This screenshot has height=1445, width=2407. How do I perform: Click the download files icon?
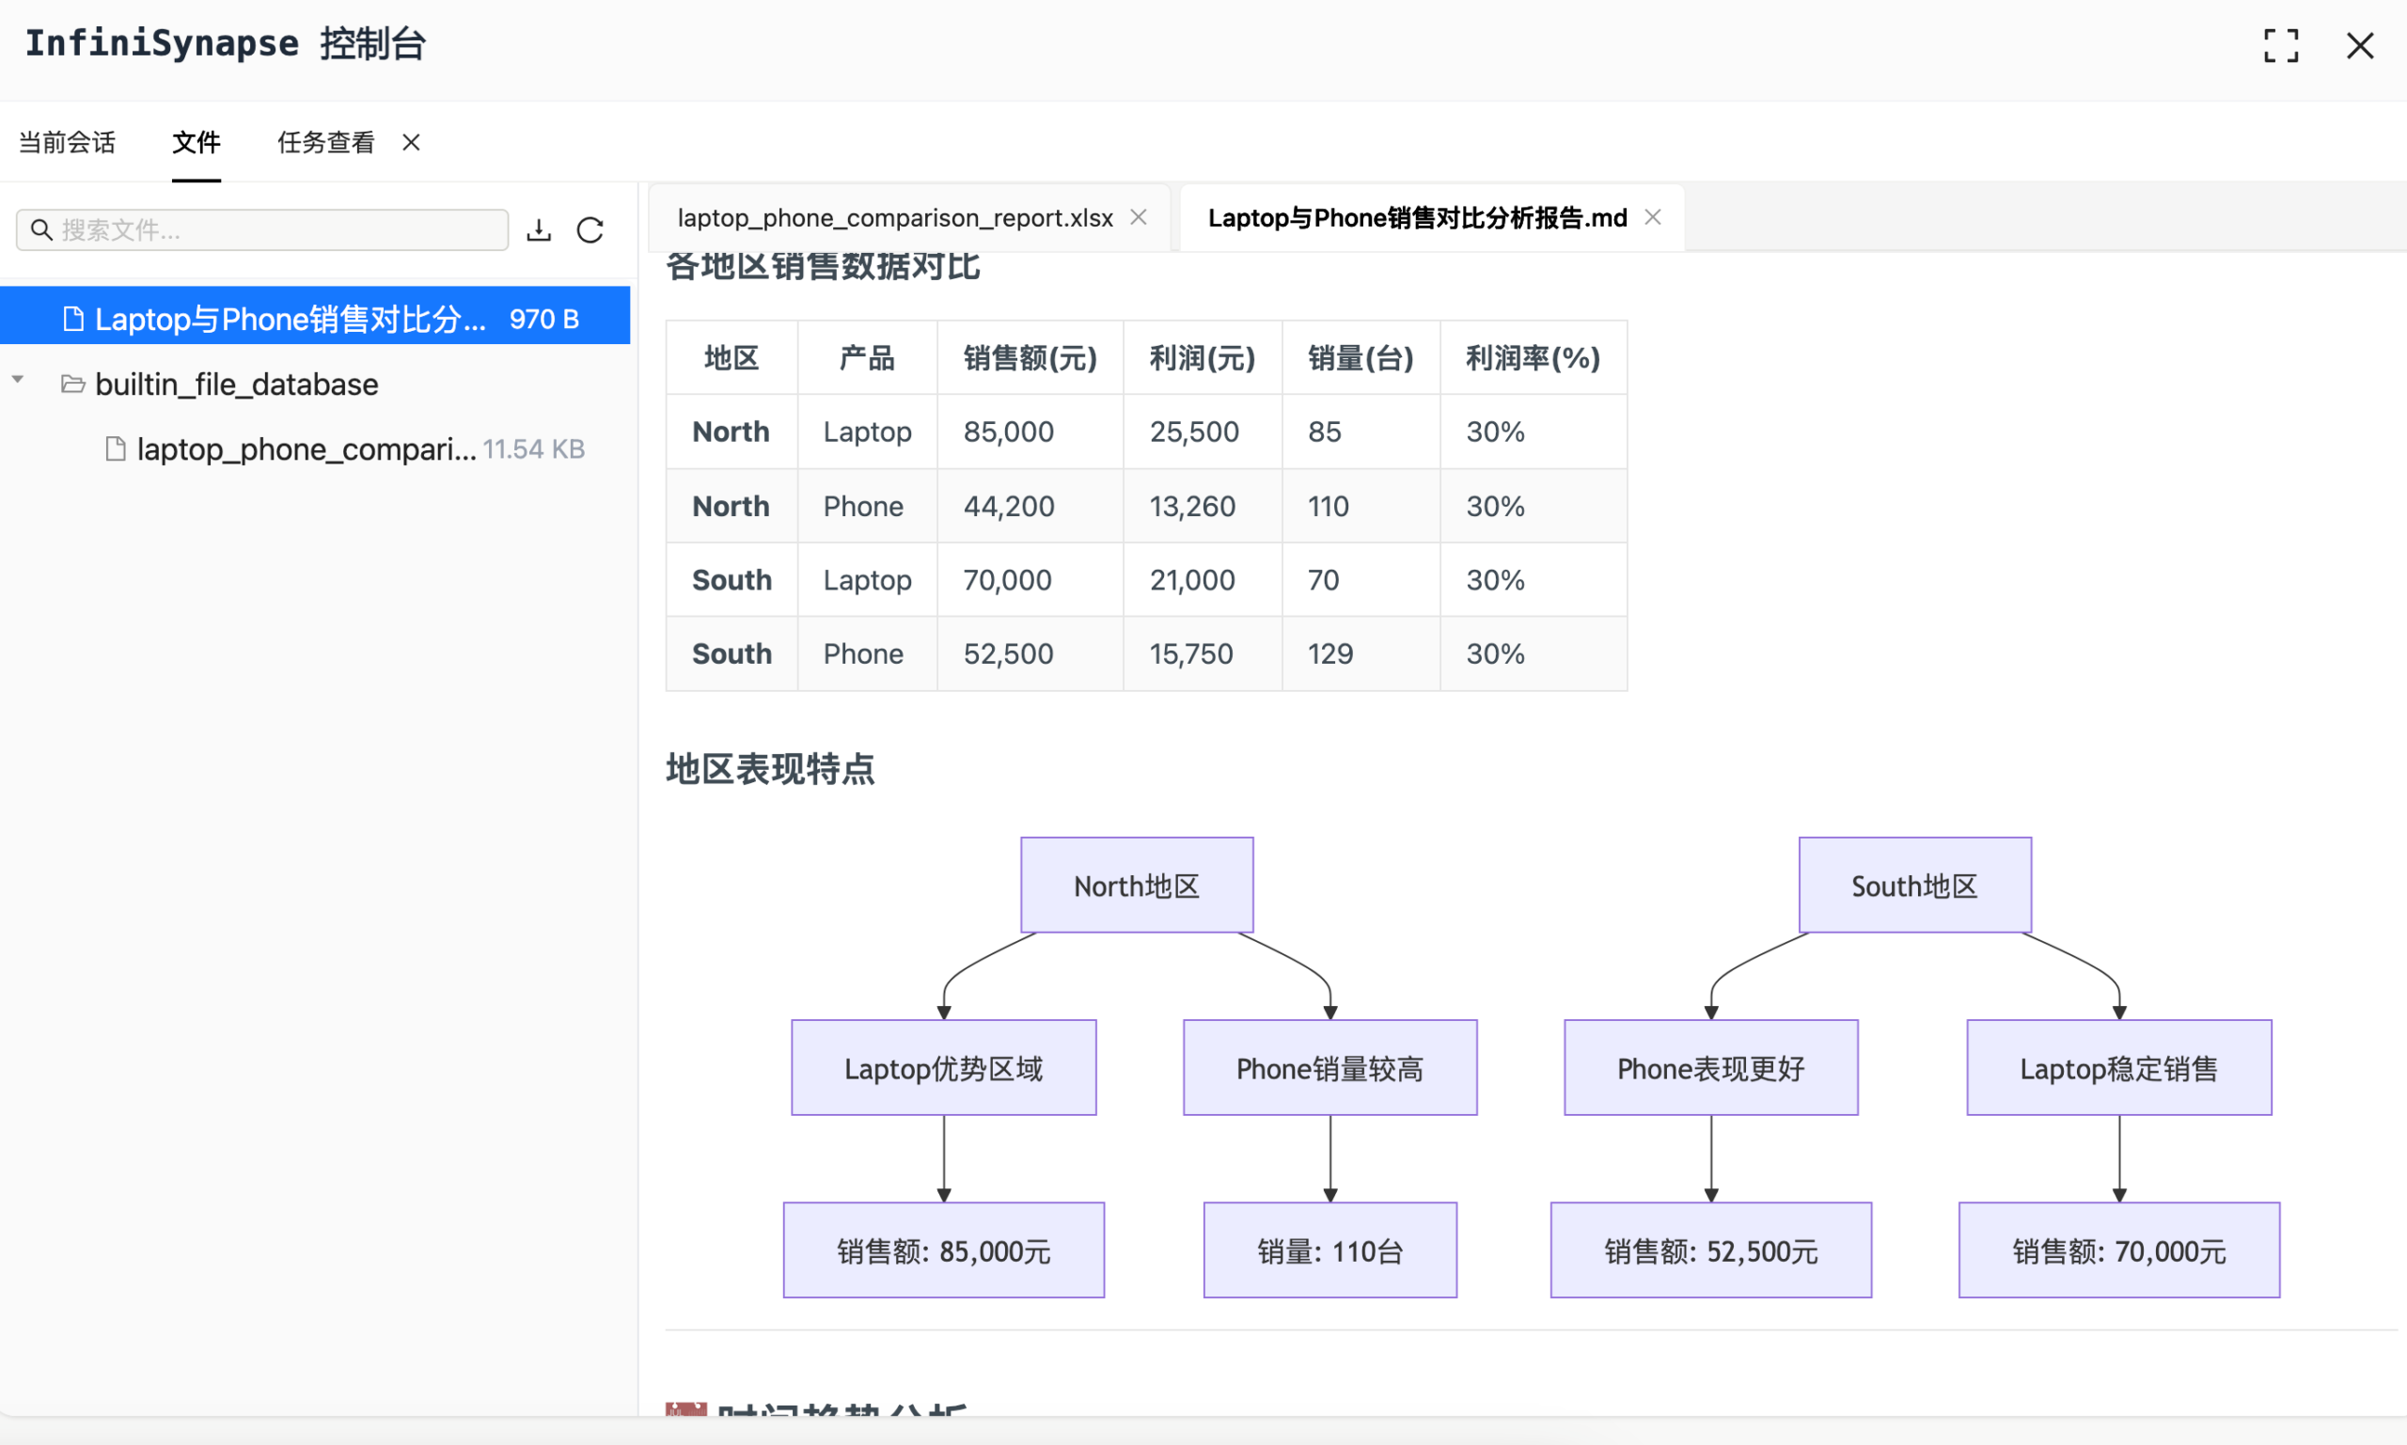[539, 229]
